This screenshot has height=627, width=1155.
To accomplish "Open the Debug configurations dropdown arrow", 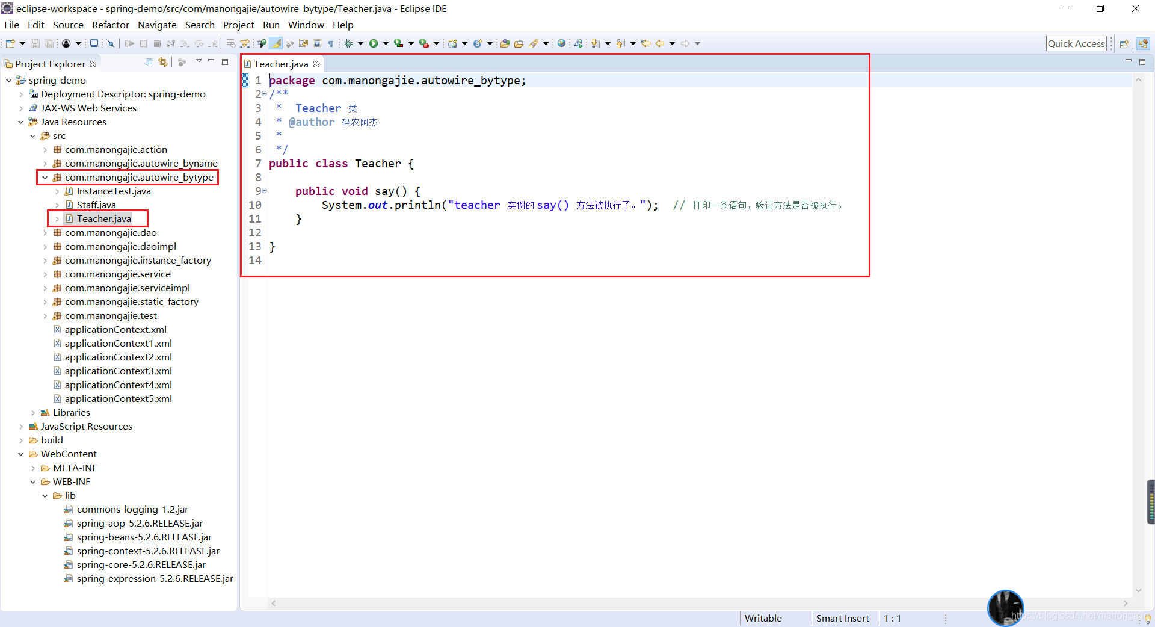I will tap(360, 43).
